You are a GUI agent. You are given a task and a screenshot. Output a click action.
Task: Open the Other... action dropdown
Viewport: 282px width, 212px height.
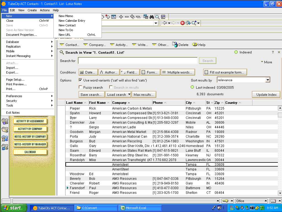tap(160, 45)
